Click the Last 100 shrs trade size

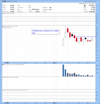point(36,10)
